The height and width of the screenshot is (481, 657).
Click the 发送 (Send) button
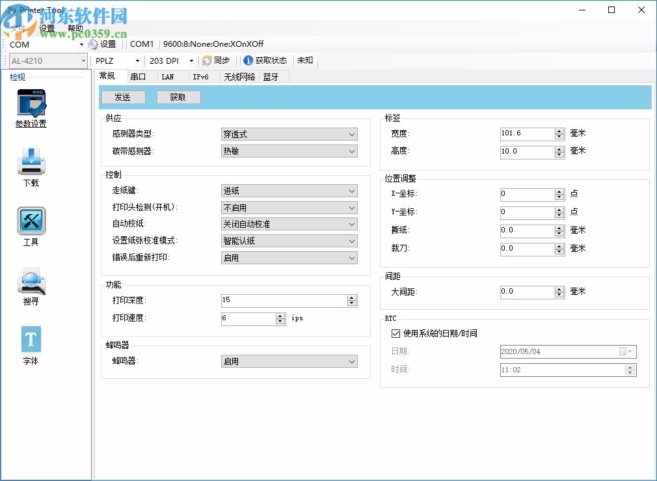pos(123,97)
